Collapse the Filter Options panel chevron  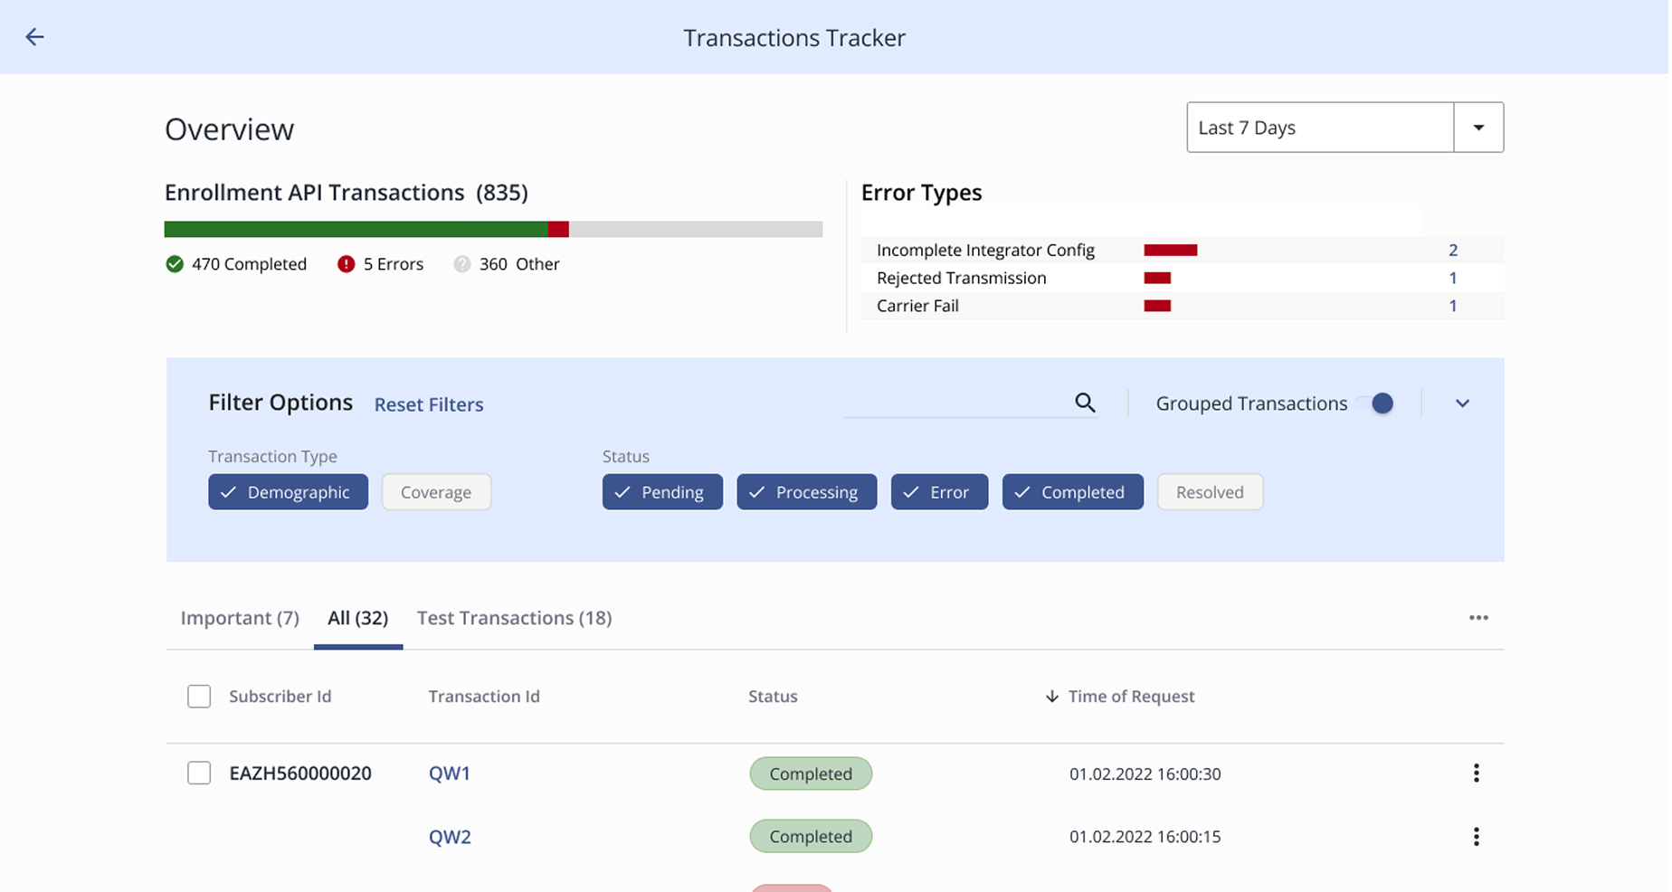[1462, 403]
